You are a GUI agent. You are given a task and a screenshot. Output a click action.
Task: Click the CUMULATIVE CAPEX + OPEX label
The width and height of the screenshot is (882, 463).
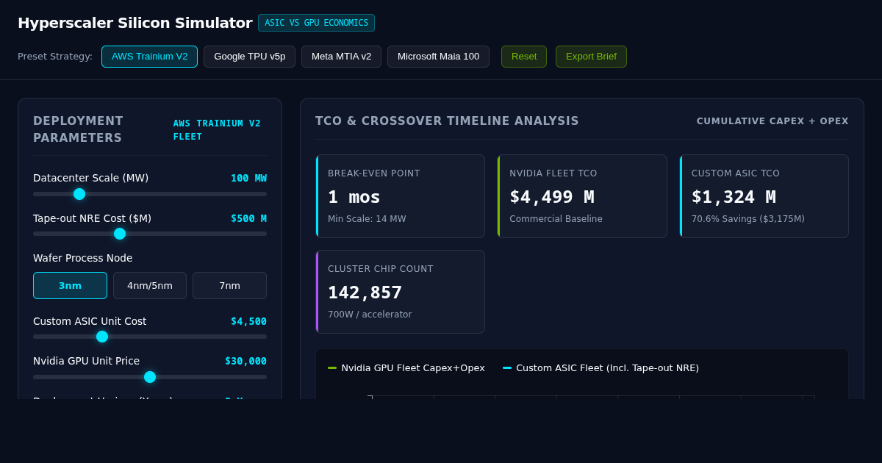(772, 121)
